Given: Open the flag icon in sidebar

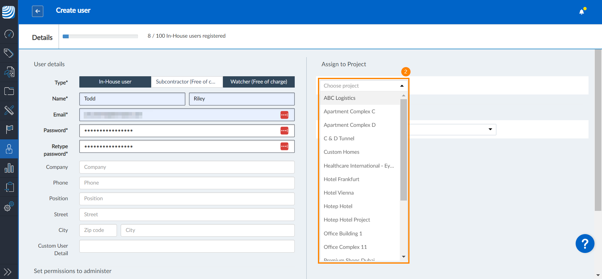Looking at the screenshot, I should [x=9, y=129].
